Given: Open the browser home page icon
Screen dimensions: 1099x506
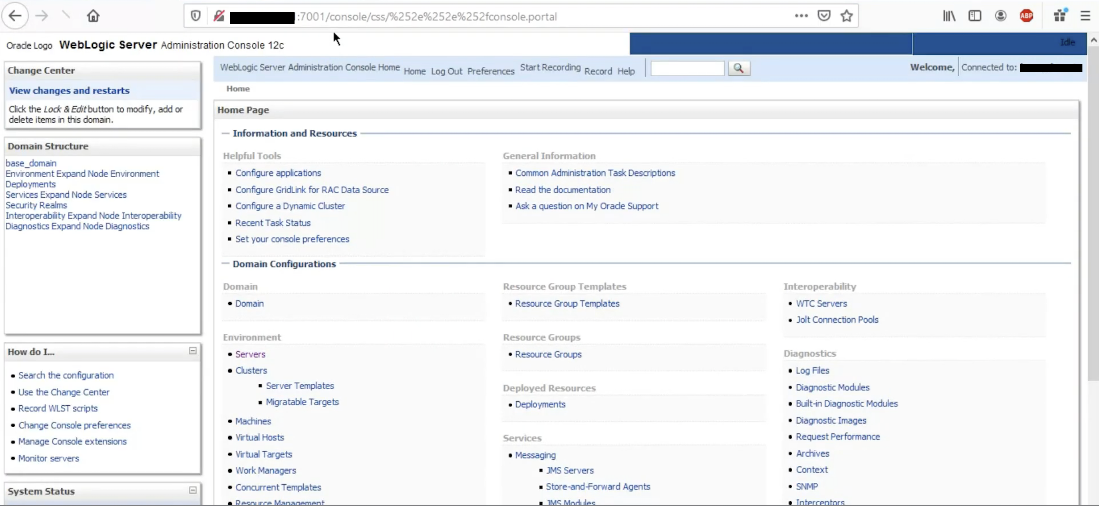Looking at the screenshot, I should (x=93, y=16).
